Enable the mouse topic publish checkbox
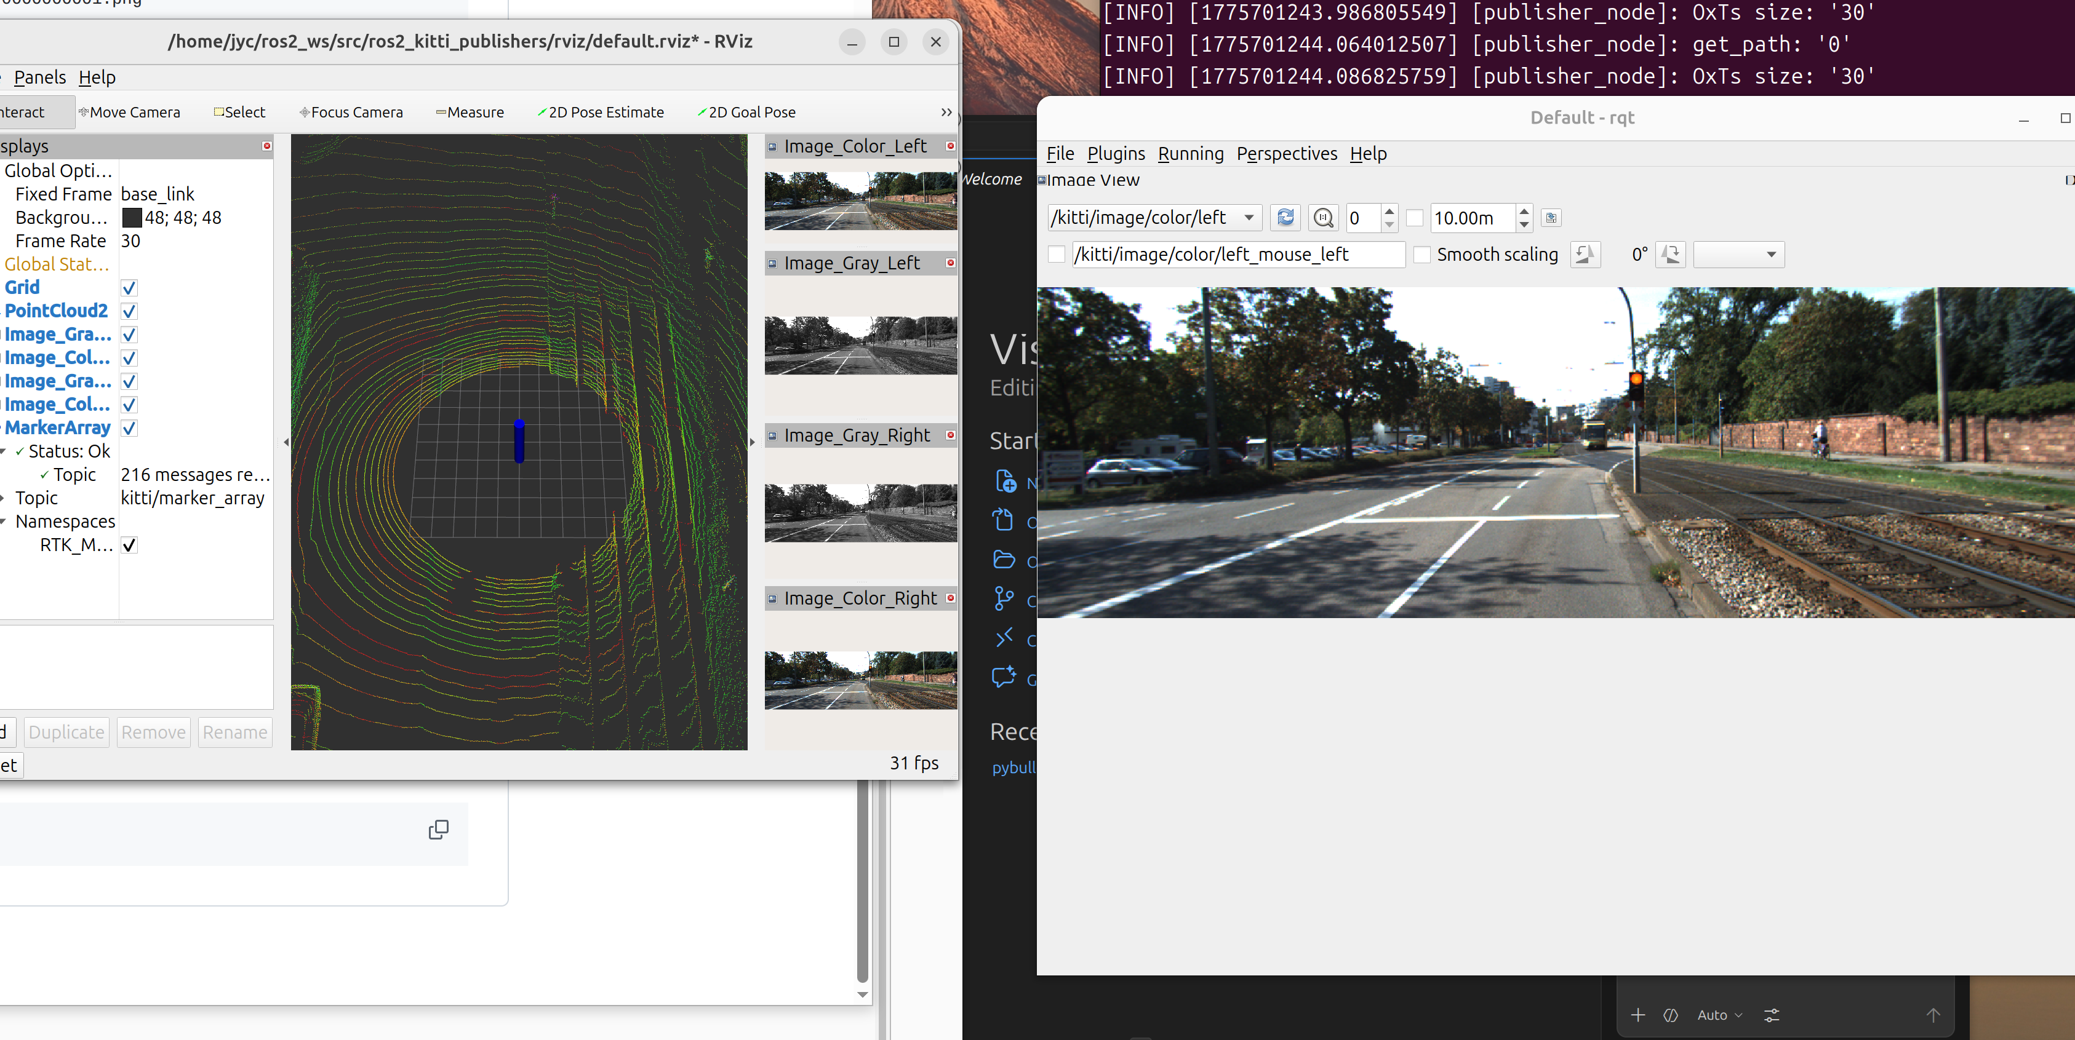This screenshot has height=1040, width=2075. (1056, 255)
